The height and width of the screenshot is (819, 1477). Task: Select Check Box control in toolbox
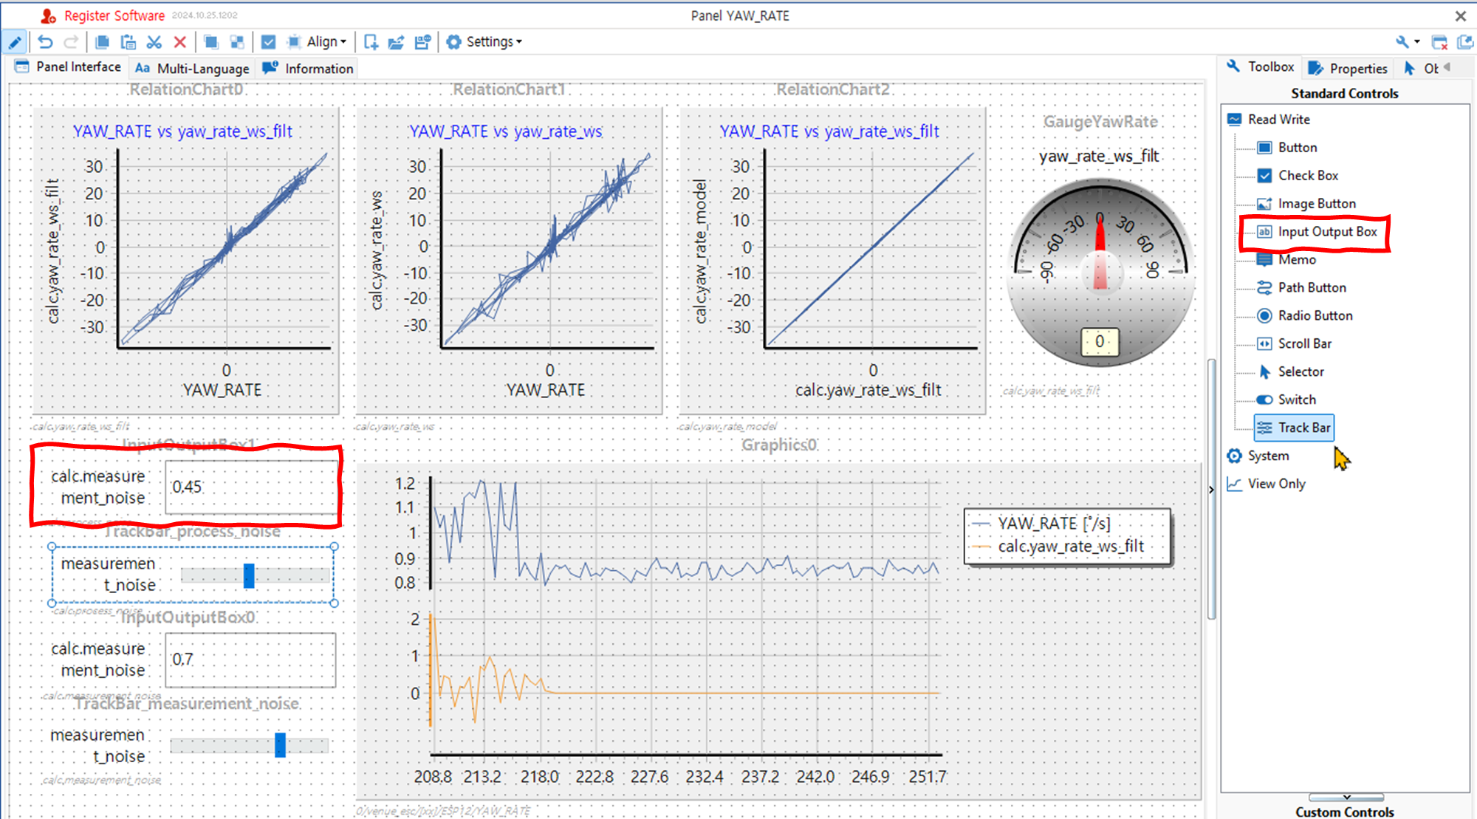coord(1307,176)
